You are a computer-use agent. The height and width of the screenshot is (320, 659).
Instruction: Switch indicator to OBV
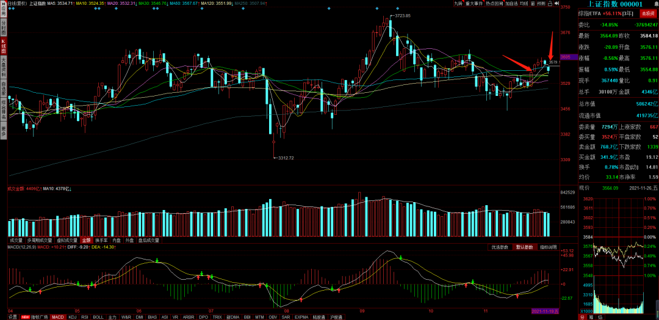click(x=272, y=316)
